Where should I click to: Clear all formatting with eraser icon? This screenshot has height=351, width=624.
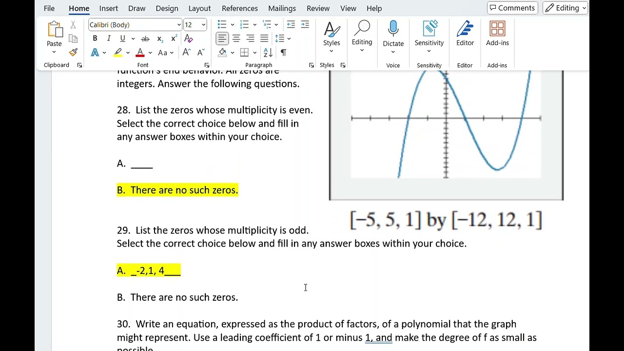coord(189,39)
